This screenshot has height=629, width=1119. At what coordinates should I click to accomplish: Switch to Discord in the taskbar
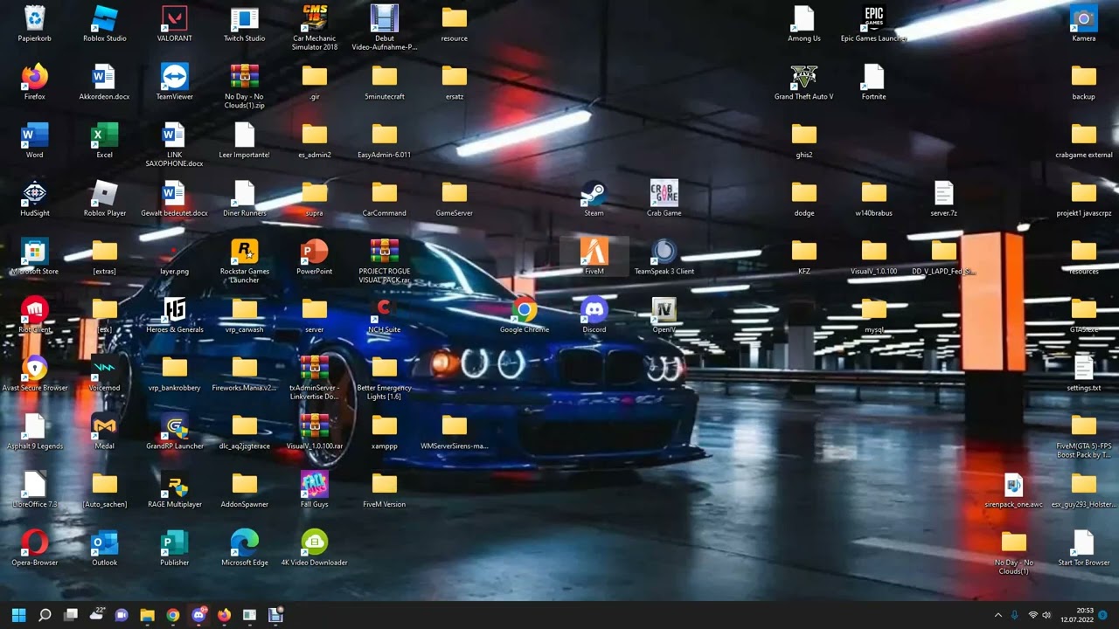pyautogui.click(x=198, y=615)
